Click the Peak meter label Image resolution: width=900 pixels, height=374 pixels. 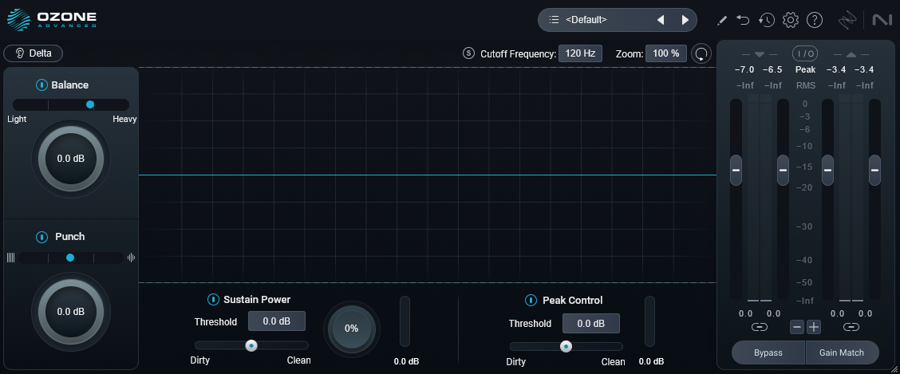(x=805, y=69)
